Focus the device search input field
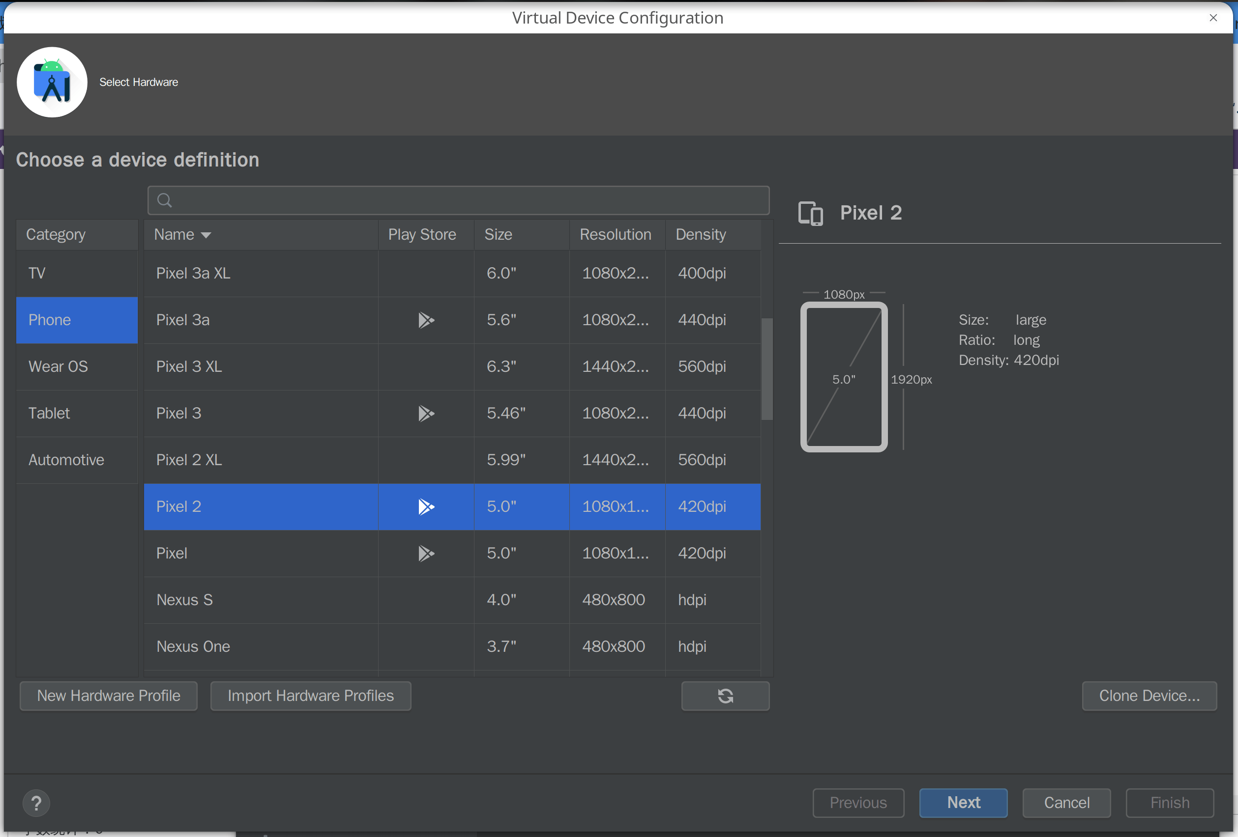Viewport: 1238px width, 837px height. [x=458, y=200]
